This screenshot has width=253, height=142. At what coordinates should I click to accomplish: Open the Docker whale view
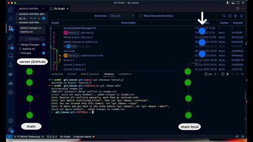coord(11,74)
